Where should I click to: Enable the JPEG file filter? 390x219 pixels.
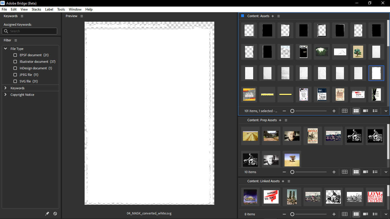pyautogui.click(x=15, y=74)
